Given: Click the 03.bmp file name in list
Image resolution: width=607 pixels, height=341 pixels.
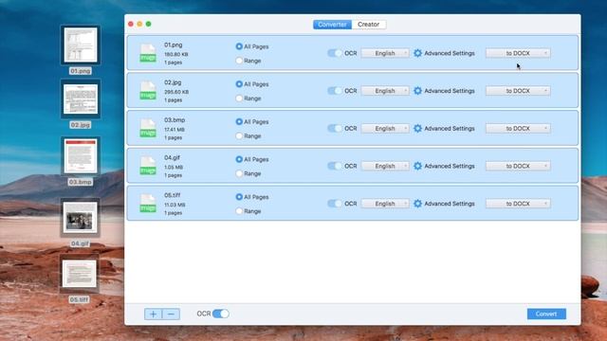Looking at the screenshot, I should 175,120.
